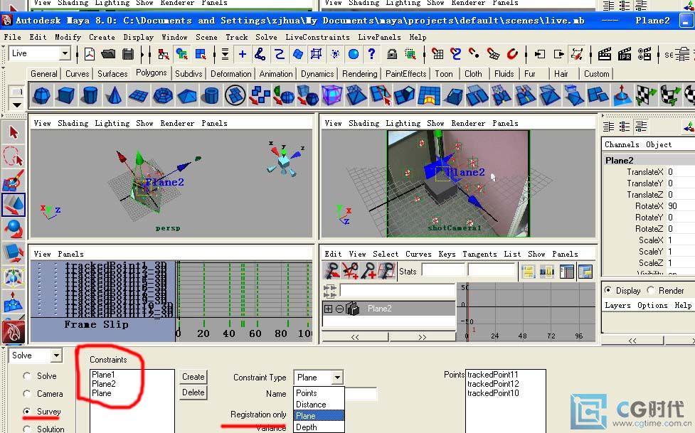This screenshot has width=695, height=433.
Task: Open the Live menu set dropdown
Action: click(65, 53)
